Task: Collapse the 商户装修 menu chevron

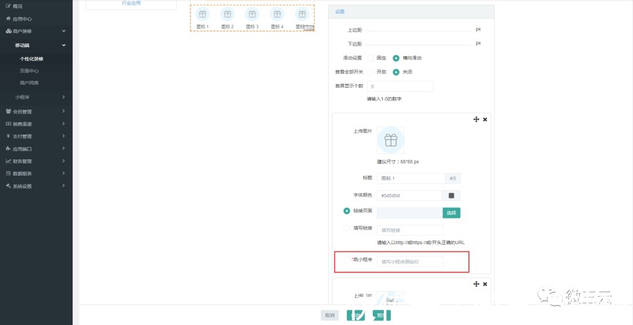Action: (x=64, y=31)
